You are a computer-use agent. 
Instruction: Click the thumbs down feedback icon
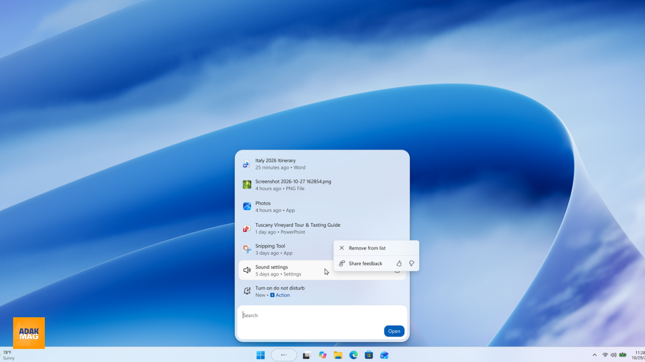(412, 263)
